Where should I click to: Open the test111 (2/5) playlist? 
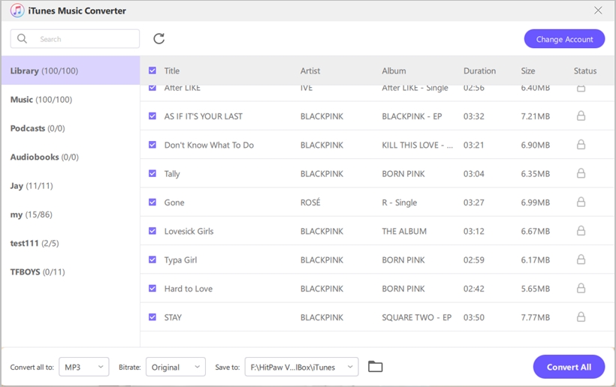pyautogui.click(x=71, y=243)
